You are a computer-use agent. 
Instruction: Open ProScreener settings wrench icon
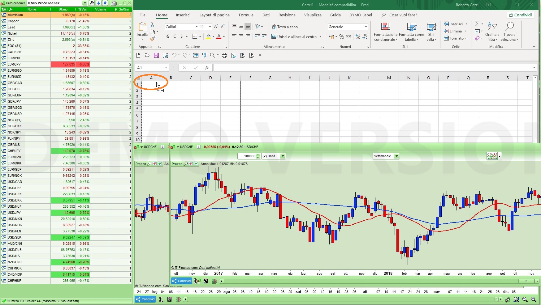click(x=92, y=3)
